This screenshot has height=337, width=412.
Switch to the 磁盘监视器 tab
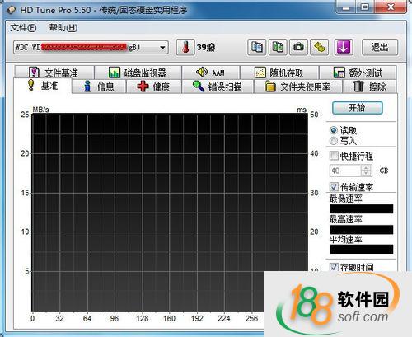coord(138,73)
